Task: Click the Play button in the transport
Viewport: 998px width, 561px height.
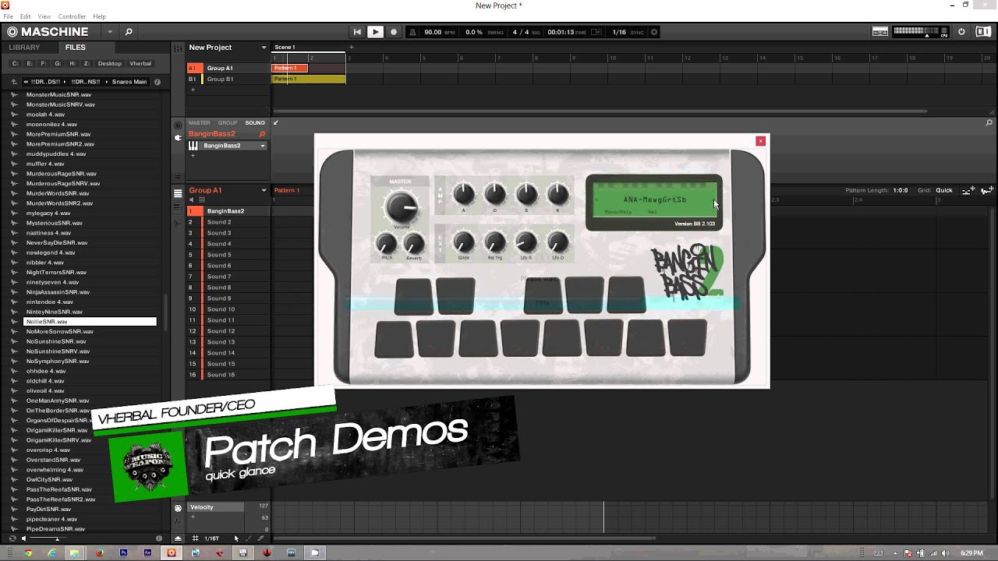Action: click(375, 32)
